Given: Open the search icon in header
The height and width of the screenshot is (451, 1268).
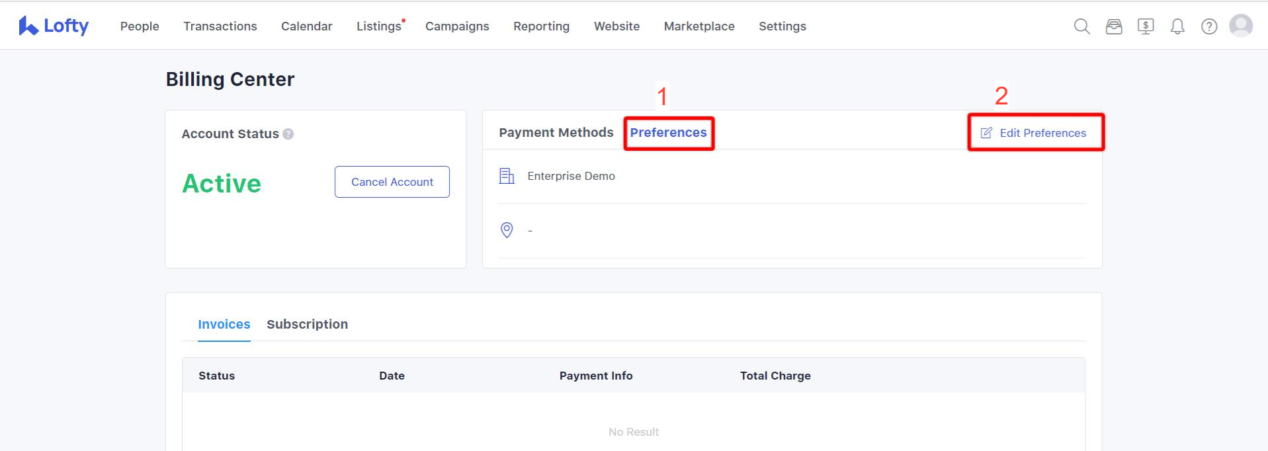Looking at the screenshot, I should coord(1081,26).
